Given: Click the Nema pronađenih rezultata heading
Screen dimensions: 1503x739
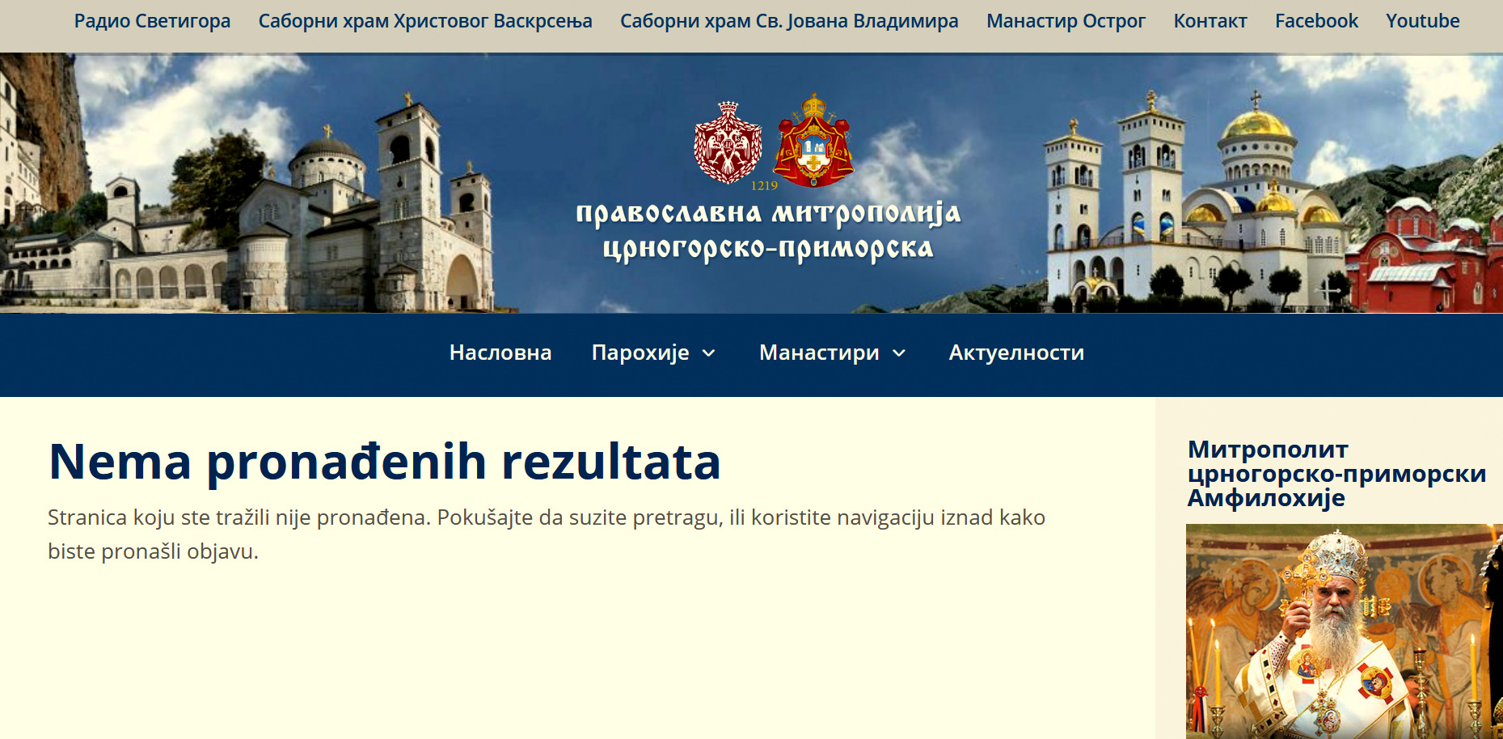Looking at the screenshot, I should (x=385, y=462).
